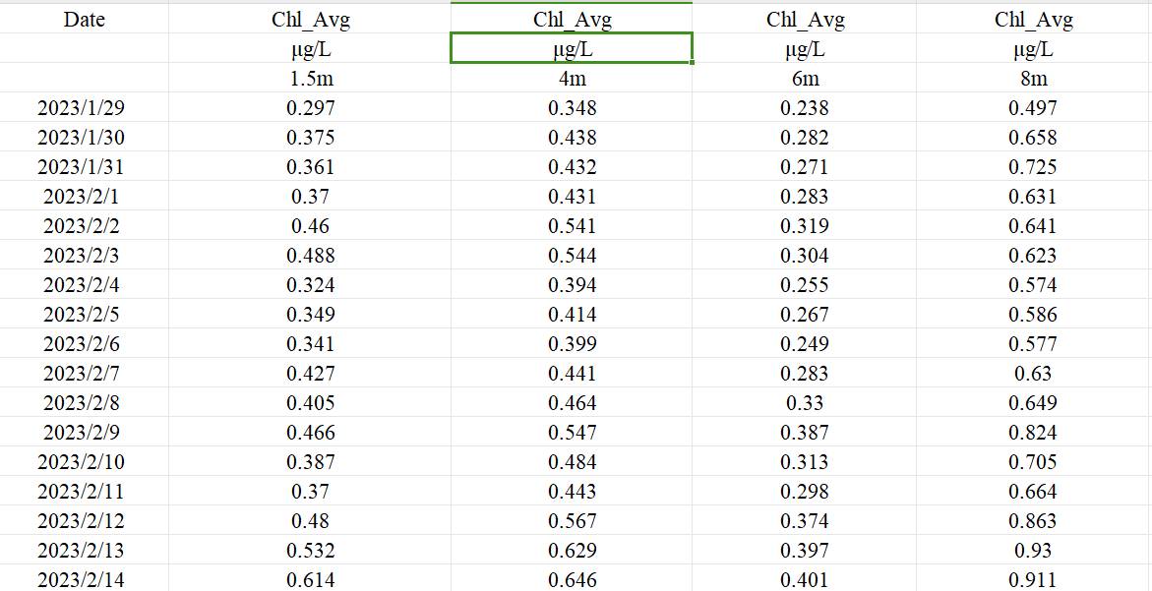Select the value 0.629 in 4m column

click(572, 551)
